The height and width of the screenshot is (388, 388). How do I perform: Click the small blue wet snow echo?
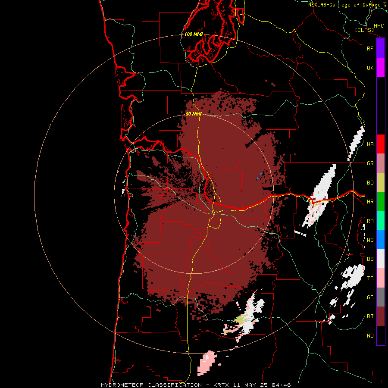(260, 176)
